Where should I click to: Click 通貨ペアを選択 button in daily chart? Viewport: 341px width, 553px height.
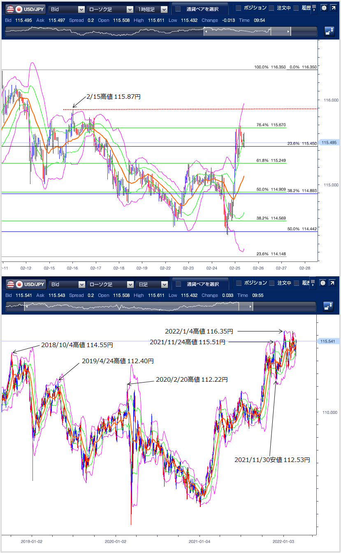click(200, 284)
